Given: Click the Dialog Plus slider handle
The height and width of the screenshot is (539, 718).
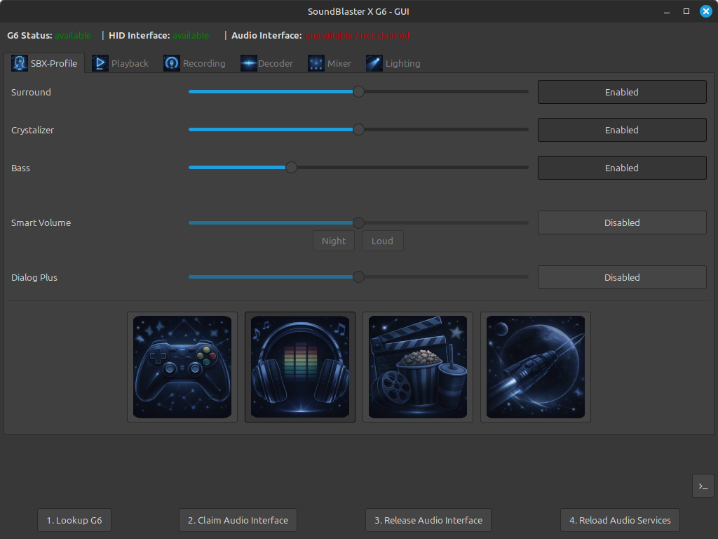Looking at the screenshot, I should coord(358,277).
